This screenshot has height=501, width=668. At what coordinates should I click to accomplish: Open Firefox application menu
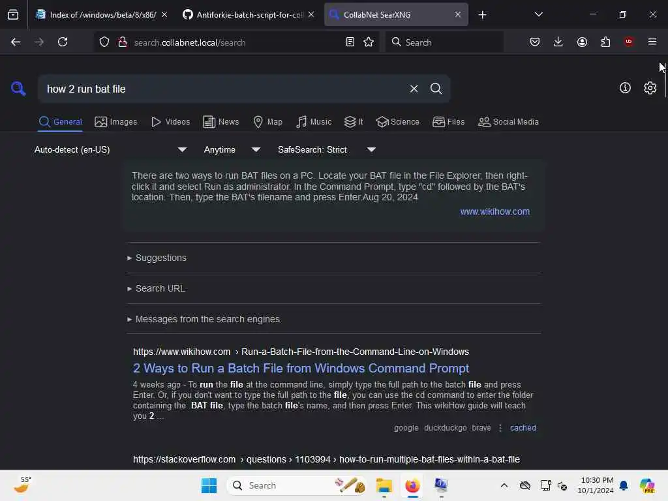click(652, 42)
